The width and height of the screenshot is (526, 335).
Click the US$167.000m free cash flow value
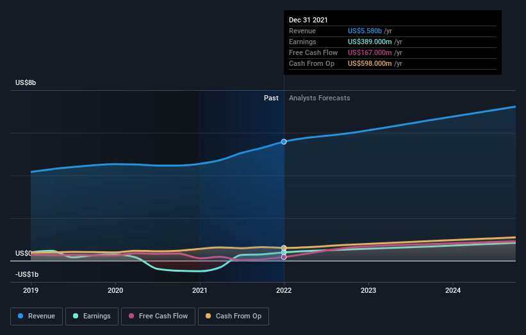pos(370,52)
